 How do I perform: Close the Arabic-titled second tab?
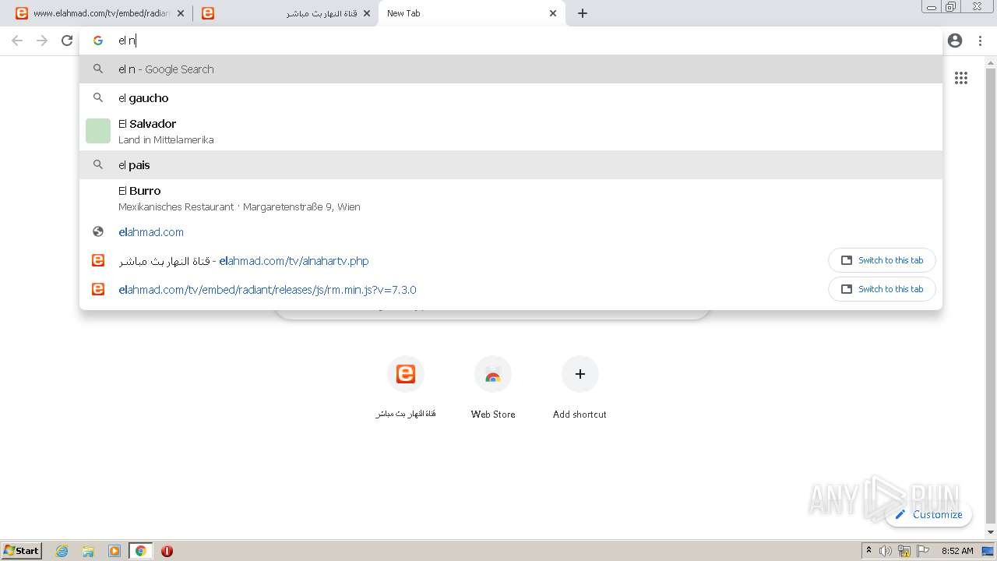(x=367, y=13)
